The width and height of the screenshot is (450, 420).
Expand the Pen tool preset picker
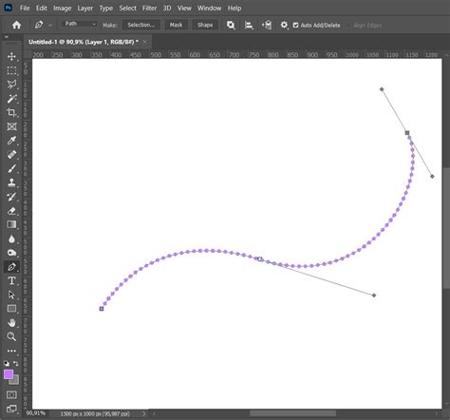(x=50, y=26)
